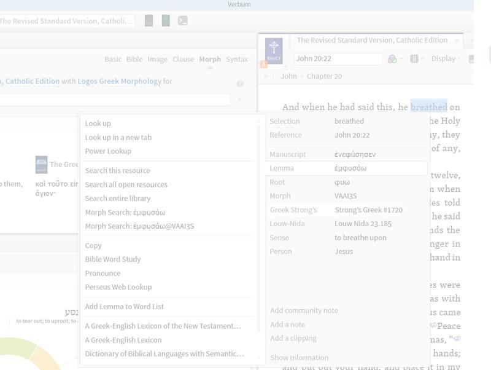Click Add a clipping

[x=293, y=338]
